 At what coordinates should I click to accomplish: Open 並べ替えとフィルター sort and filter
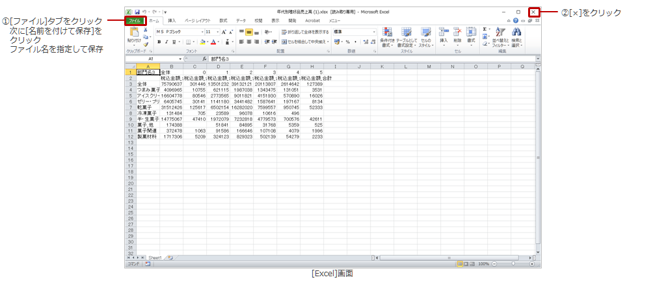click(499, 37)
